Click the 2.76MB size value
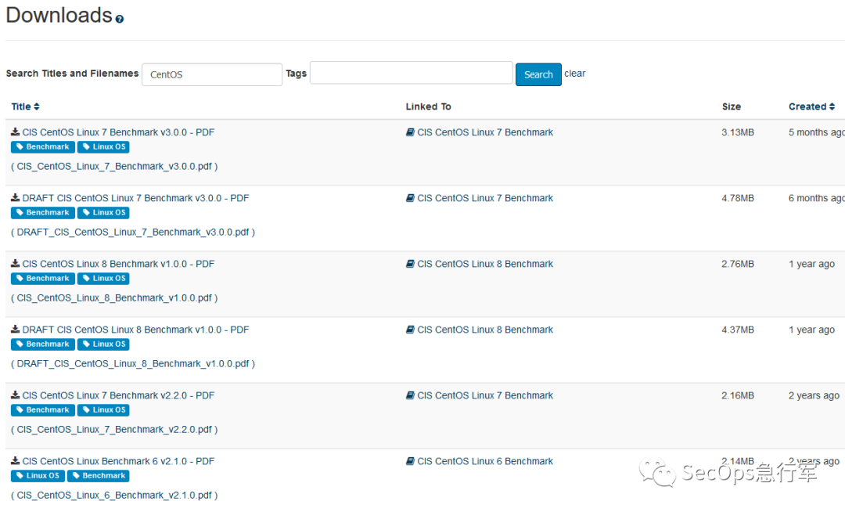 tap(738, 264)
